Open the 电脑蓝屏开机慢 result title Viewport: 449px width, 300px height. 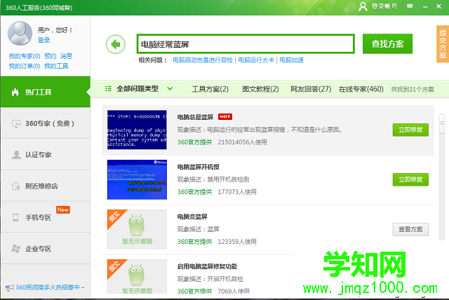point(198,167)
